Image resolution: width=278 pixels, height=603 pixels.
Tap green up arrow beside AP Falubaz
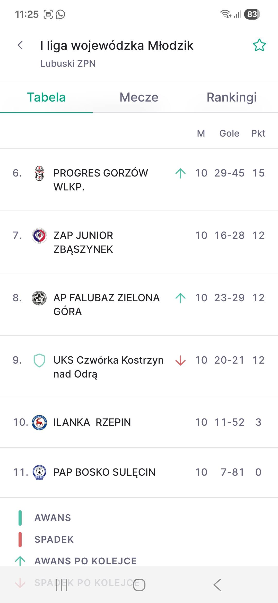(180, 298)
